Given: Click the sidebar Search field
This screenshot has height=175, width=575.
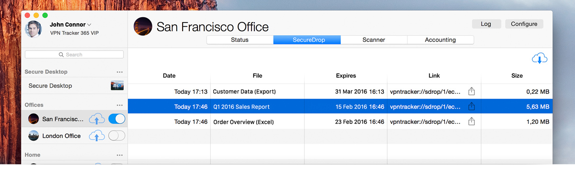Looking at the screenshot, I should pyautogui.click(x=74, y=55).
